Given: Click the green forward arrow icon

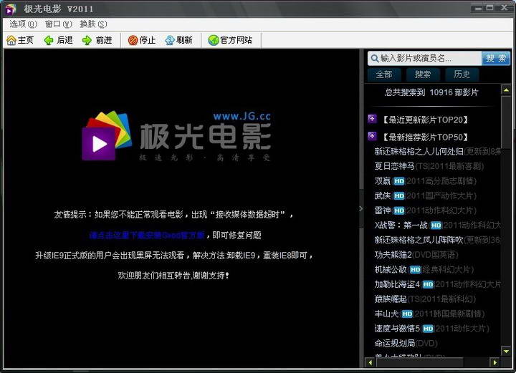Looking at the screenshot, I should pos(87,40).
